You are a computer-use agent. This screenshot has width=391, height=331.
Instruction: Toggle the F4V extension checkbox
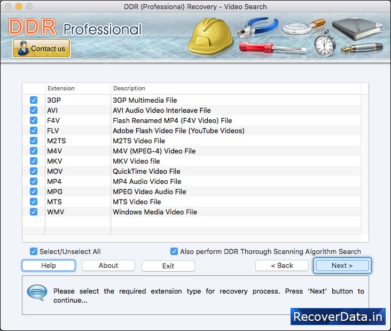click(x=34, y=120)
